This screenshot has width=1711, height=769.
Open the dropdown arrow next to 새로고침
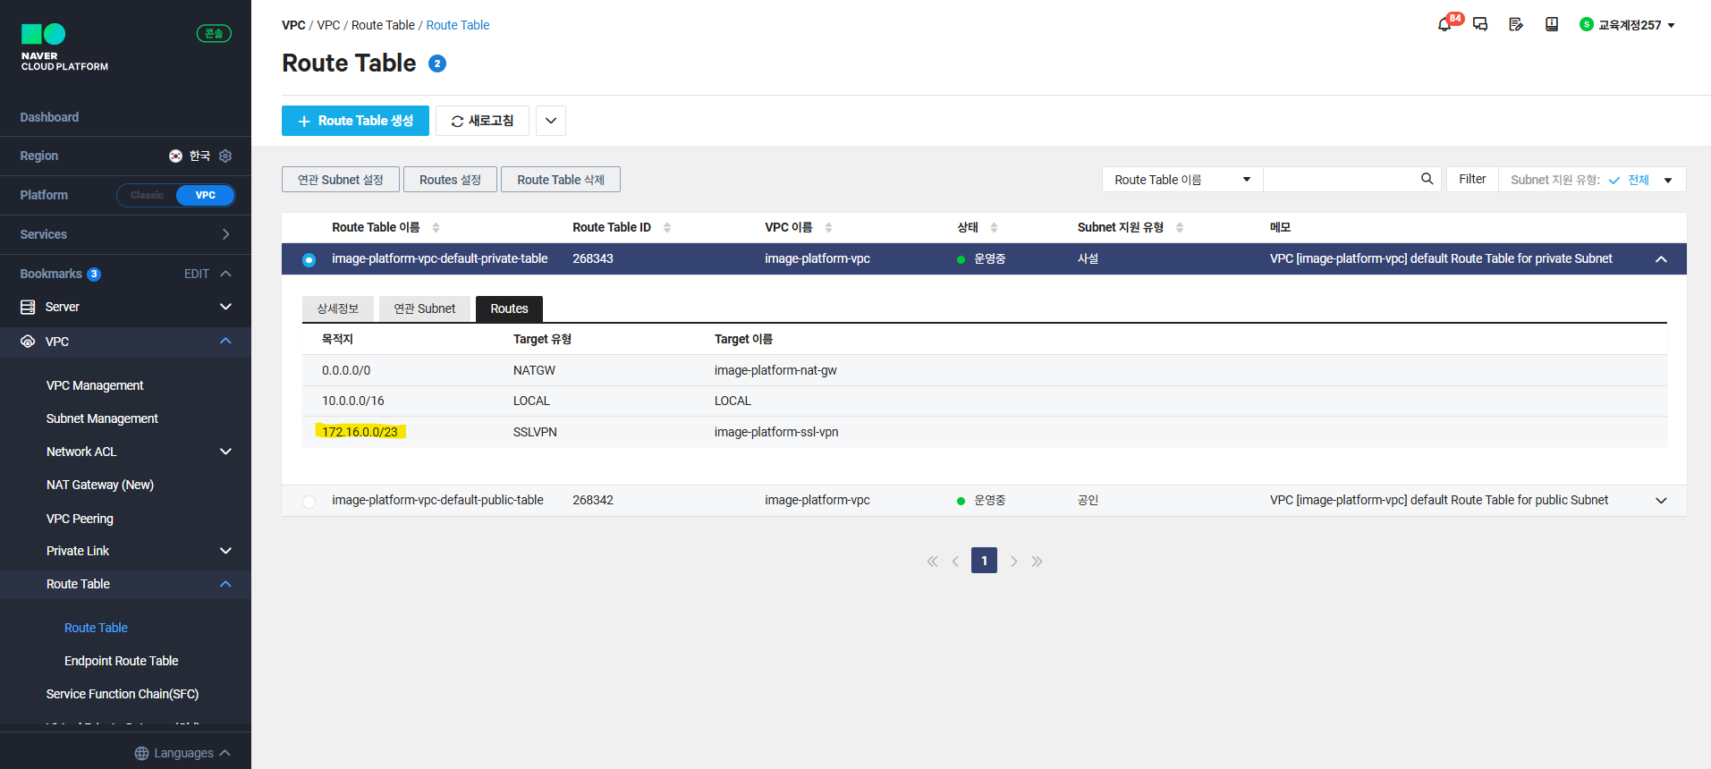point(551,121)
